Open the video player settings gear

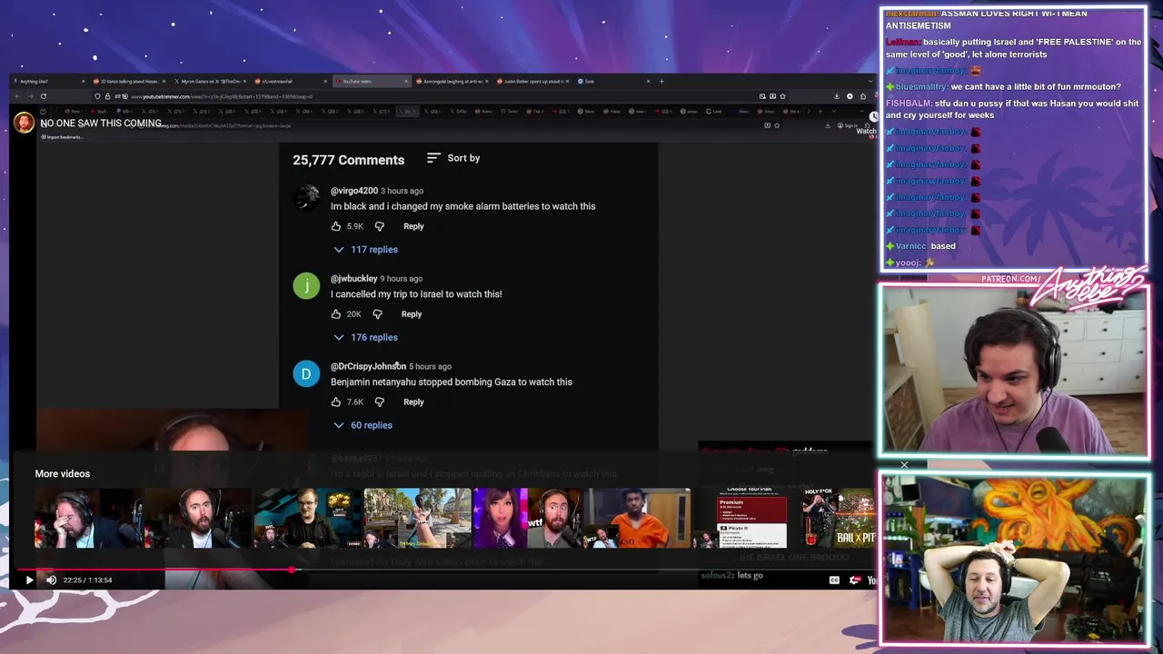854,580
